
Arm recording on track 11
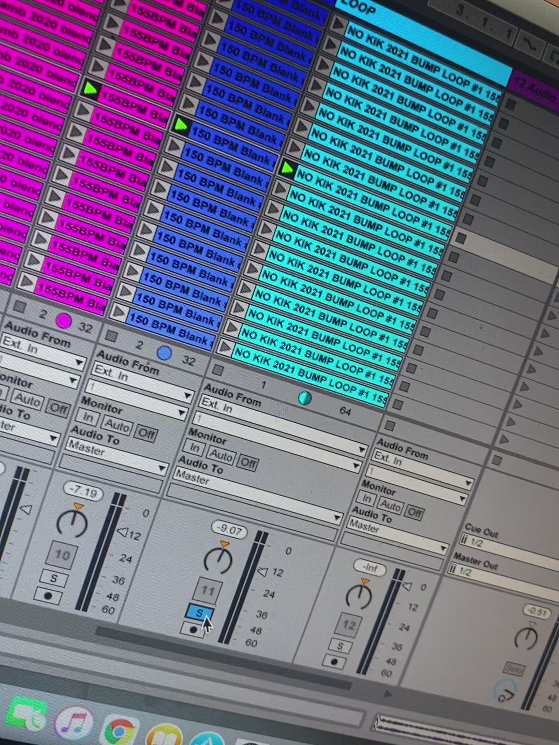tap(194, 629)
